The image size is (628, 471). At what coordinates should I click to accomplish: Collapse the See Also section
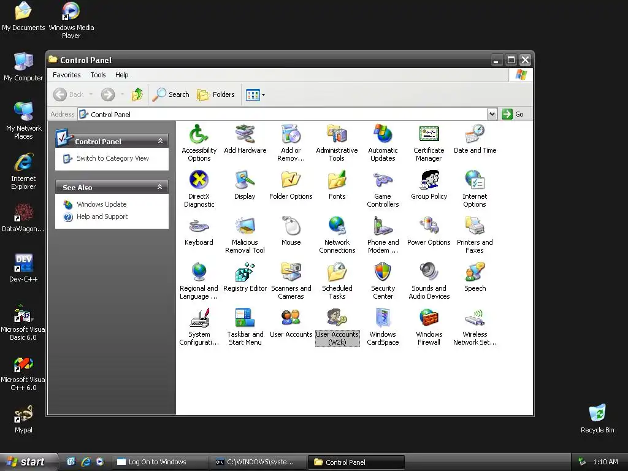point(160,187)
